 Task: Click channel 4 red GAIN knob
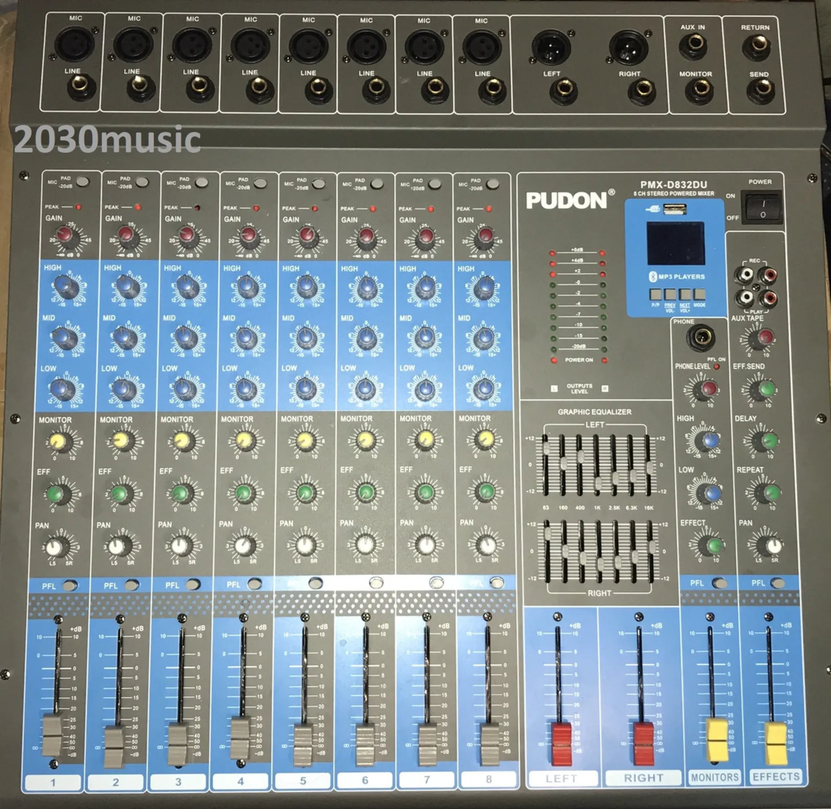coord(250,238)
